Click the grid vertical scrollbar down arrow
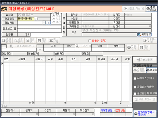The width and height of the screenshot is (158, 118). point(131,103)
